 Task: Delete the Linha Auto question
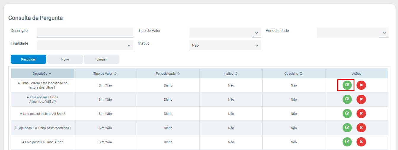(361, 142)
